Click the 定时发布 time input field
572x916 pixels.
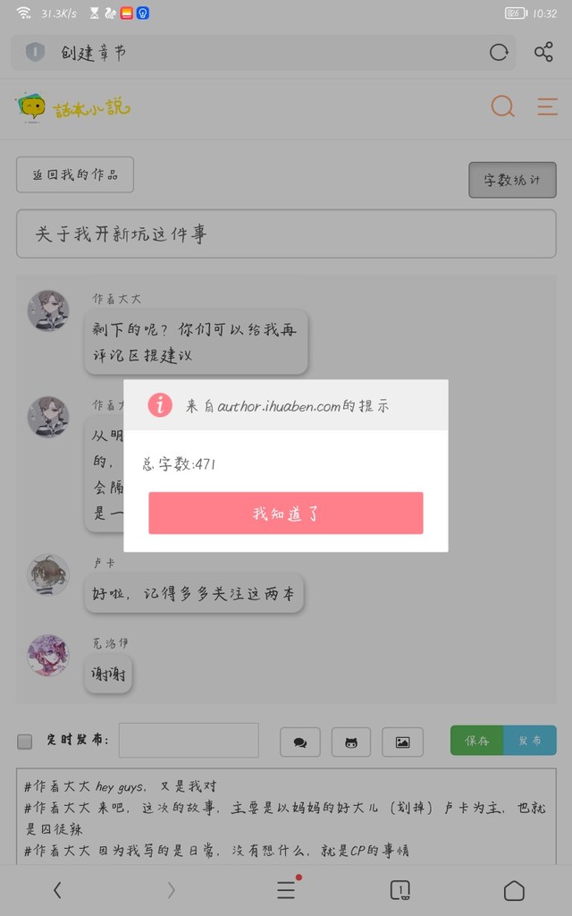(x=189, y=740)
